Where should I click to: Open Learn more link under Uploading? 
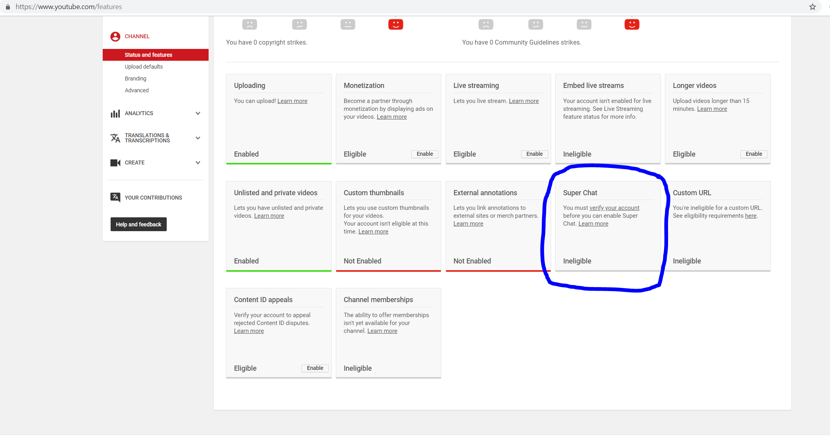(292, 101)
